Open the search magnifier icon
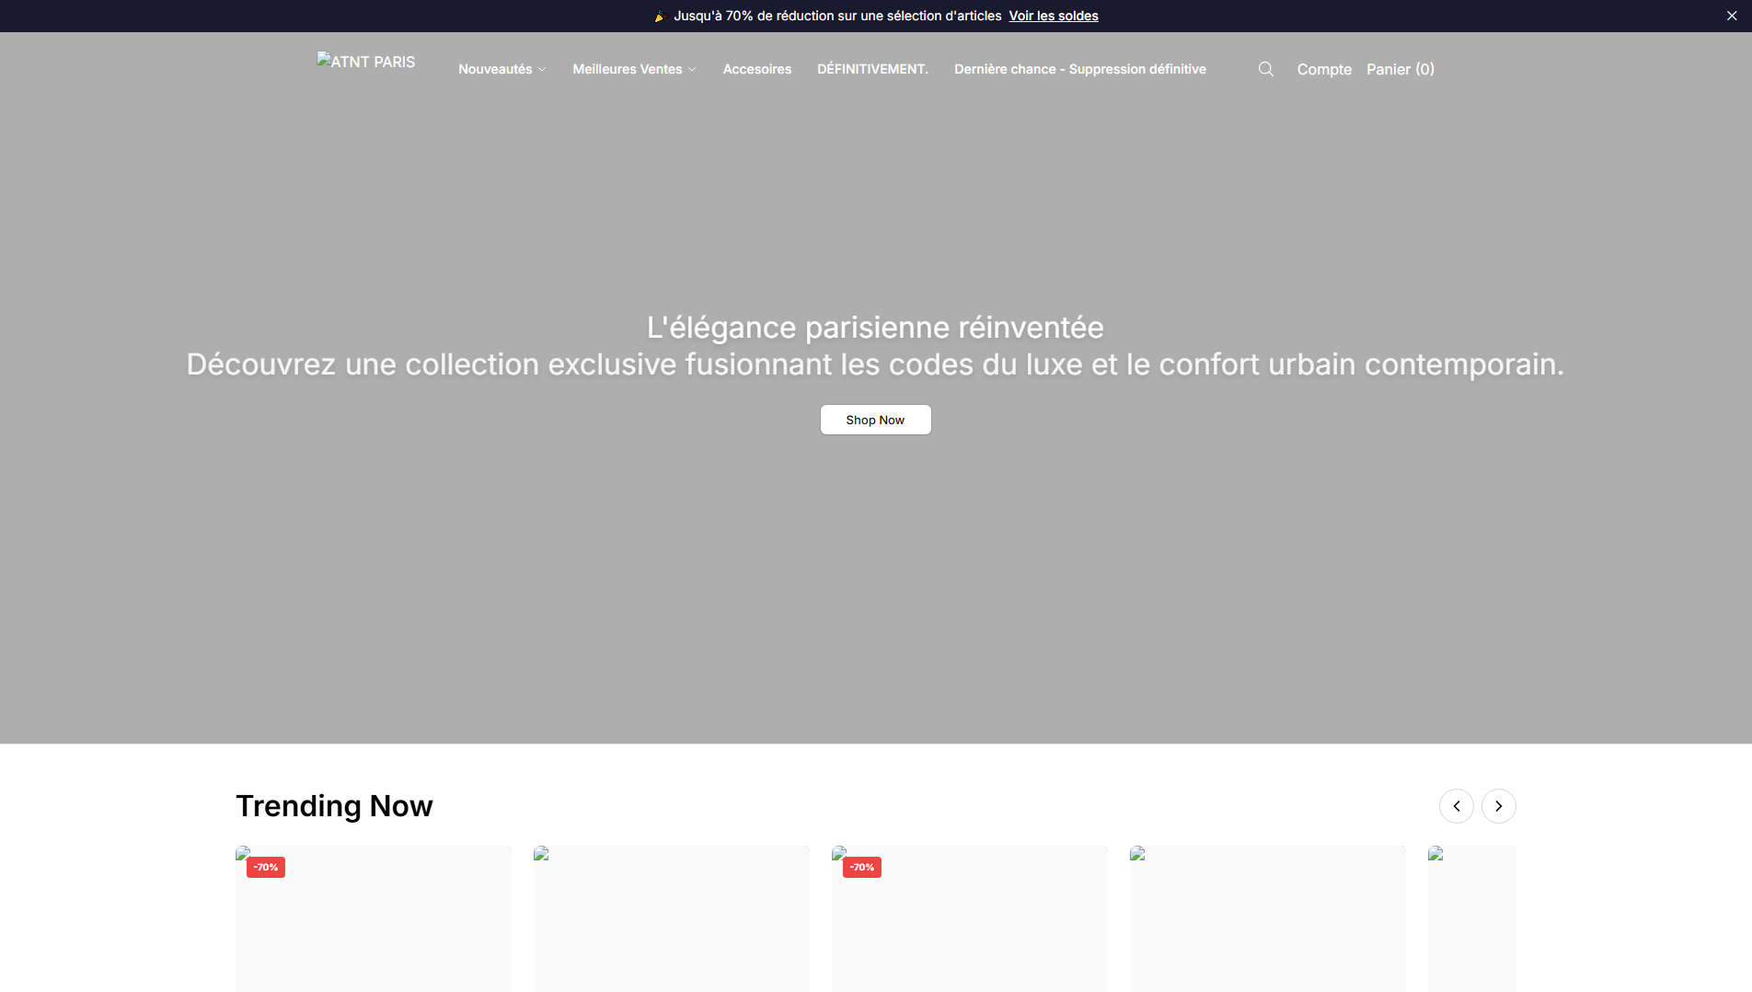This screenshot has width=1752, height=992. (x=1266, y=69)
